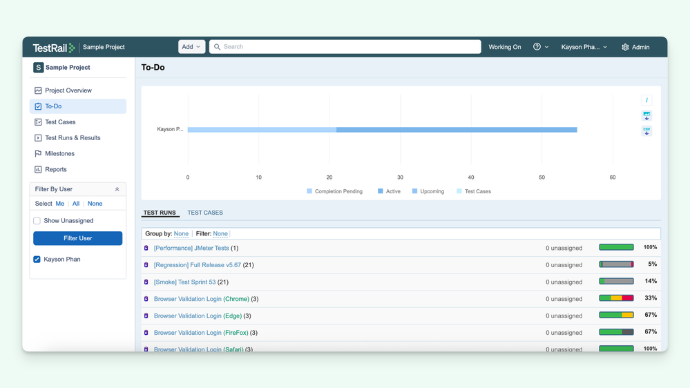Click the run icon beside Full Release v5.67
The height and width of the screenshot is (388, 690).
[x=146, y=265]
